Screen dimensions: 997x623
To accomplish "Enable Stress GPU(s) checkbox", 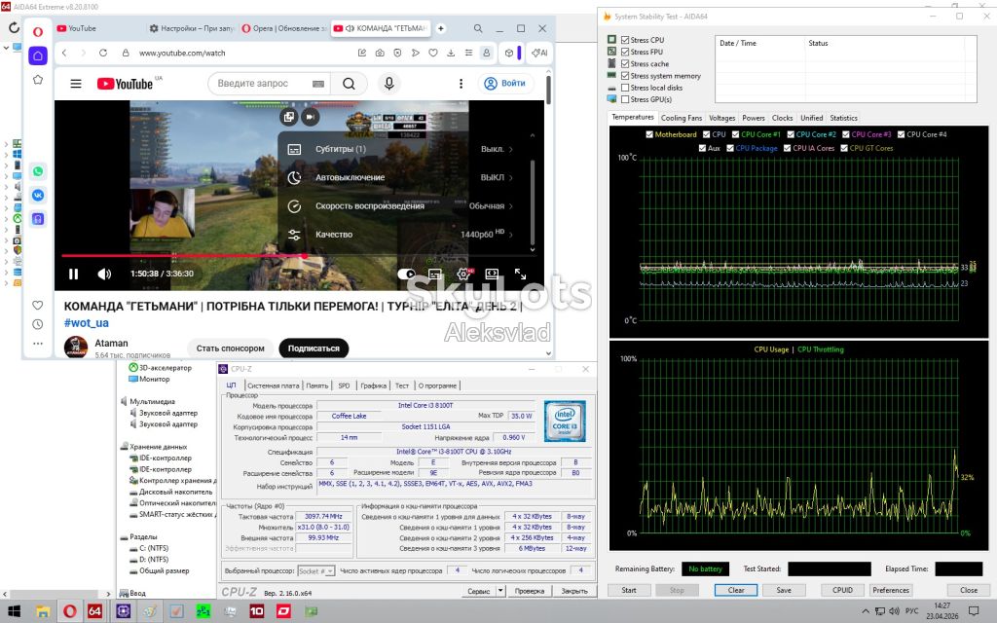I will click(x=625, y=99).
